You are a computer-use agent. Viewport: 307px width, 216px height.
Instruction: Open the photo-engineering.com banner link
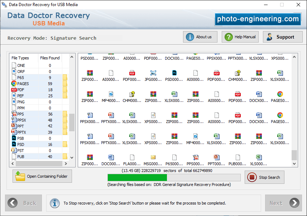258,19
